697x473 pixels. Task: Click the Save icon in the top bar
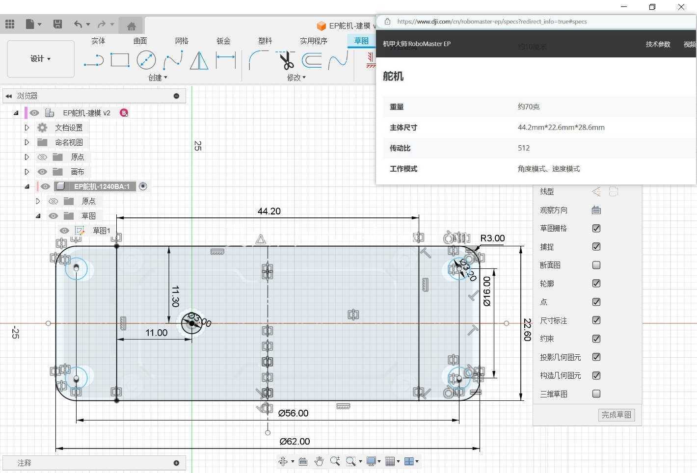tap(57, 24)
